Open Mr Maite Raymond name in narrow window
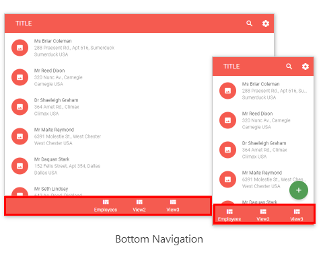Viewport: 325px width, 254px height. [x=262, y=173]
